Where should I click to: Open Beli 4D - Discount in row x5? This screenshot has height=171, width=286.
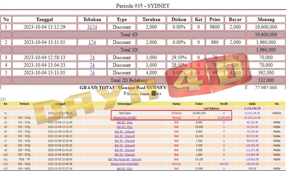click(x=125, y=131)
